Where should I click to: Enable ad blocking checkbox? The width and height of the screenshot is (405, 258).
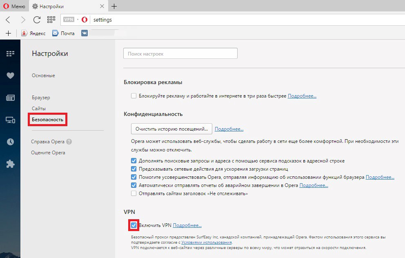134,96
